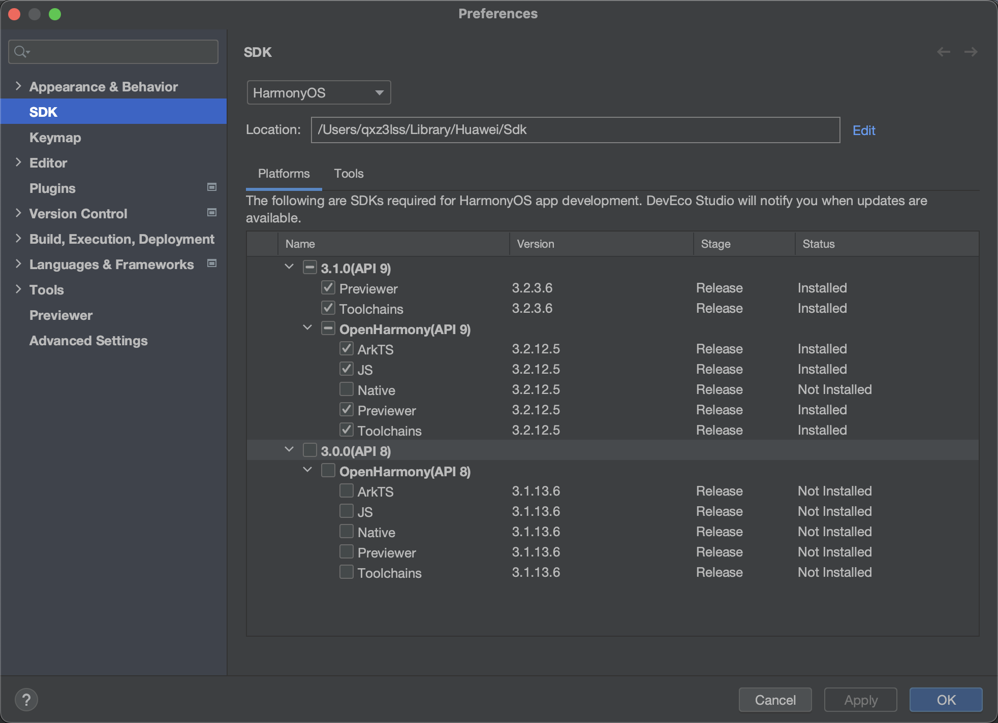The width and height of the screenshot is (998, 723).
Task: Open the HarmonyOS SDK type dropdown
Action: pos(319,93)
